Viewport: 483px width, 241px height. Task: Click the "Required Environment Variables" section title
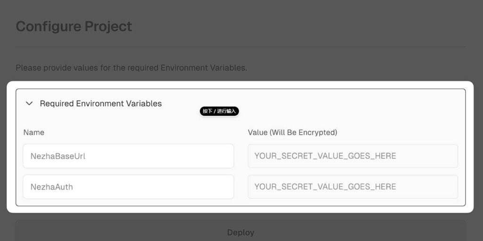[100, 103]
